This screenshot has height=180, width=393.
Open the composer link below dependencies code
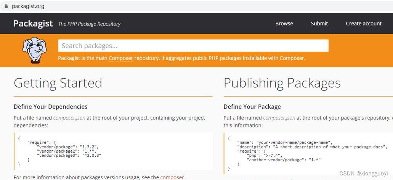click(x=172, y=177)
